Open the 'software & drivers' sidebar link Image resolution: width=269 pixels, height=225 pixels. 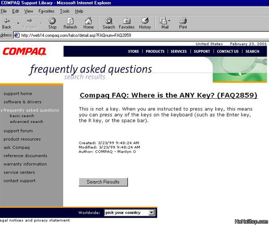[x=22, y=102]
